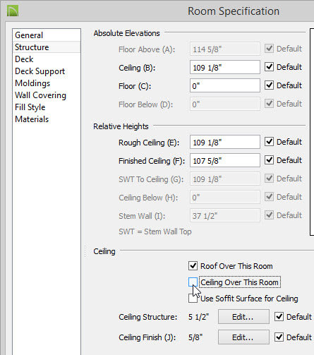Toggle Default for Finished Ceiling (F)
314x355 pixels.
(x=269, y=160)
